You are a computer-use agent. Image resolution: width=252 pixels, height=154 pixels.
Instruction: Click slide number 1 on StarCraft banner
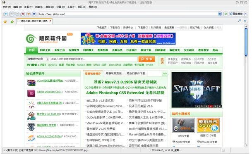pyautogui.click(x=197, y=106)
